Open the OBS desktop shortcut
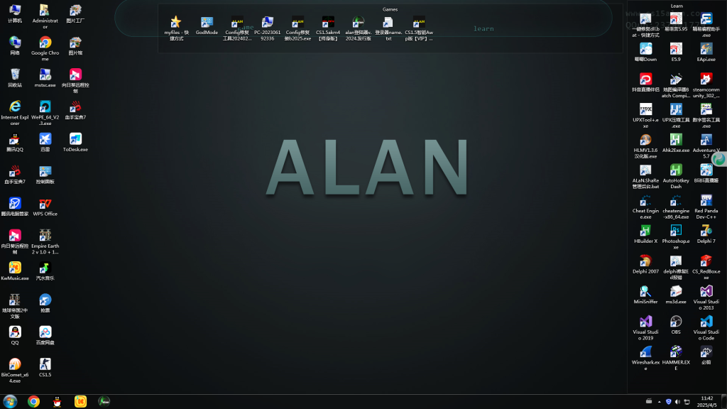The image size is (727, 409). point(676,325)
